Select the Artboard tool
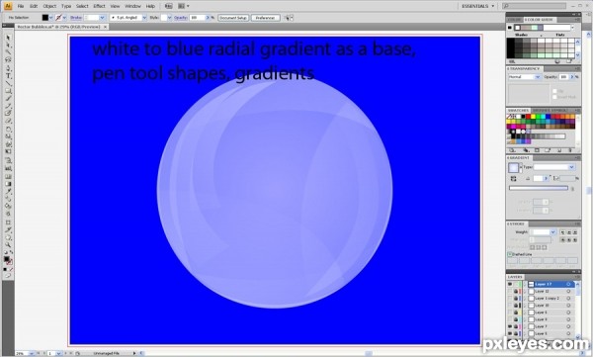Image resolution: width=593 pixels, height=357 pixels. pos(8,223)
